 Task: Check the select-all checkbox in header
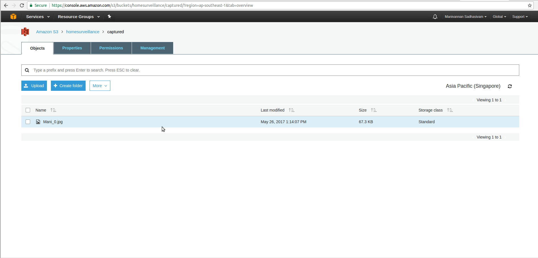pyautogui.click(x=28, y=110)
